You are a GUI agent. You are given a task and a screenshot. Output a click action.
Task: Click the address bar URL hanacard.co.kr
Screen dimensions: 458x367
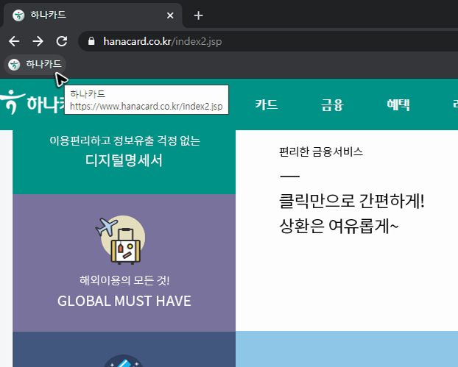tap(163, 41)
